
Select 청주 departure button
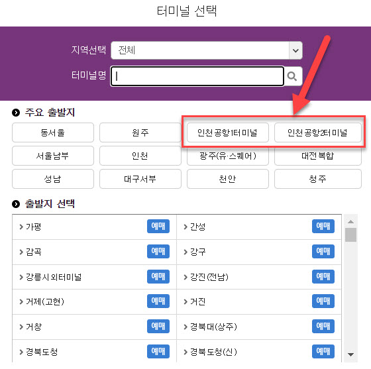click(x=318, y=179)
